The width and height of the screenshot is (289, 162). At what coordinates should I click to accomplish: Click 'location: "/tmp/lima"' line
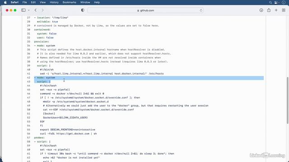coord(51,18)
